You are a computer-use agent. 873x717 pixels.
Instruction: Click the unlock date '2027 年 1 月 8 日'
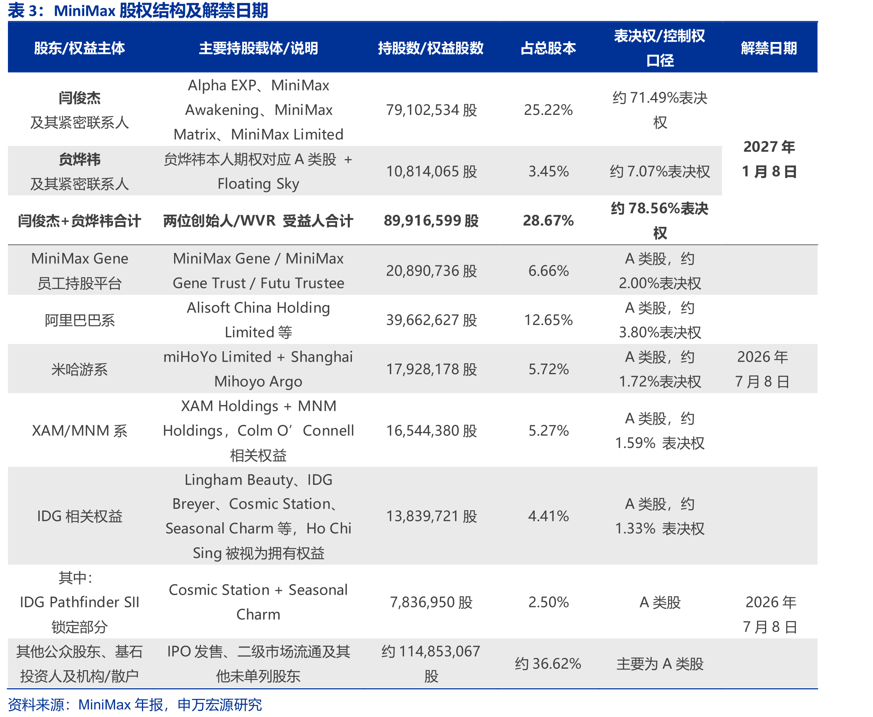(x=769, y=159)
